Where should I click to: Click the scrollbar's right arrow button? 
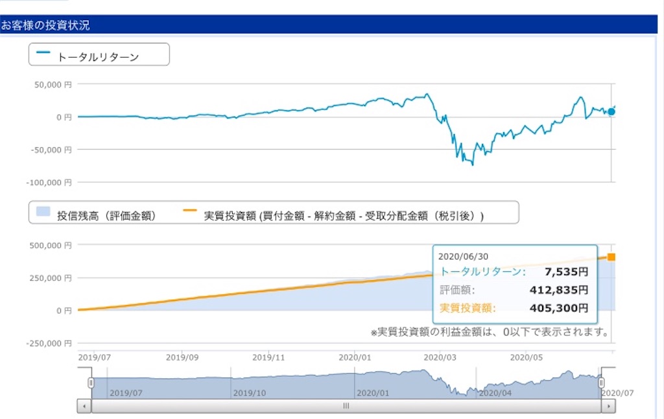click(x=608, y=406)
